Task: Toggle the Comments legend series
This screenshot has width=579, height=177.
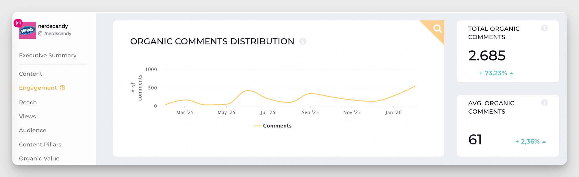Action: (x=277, y=126)
